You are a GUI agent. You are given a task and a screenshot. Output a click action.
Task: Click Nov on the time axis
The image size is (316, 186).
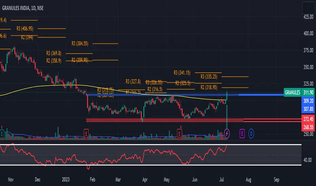coord(11,180)
